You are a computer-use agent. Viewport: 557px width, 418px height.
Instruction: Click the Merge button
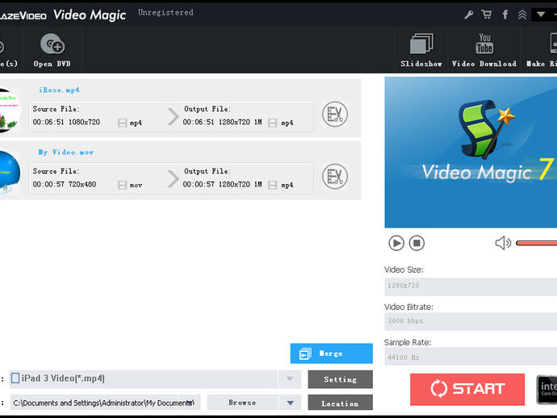point(332,353)
